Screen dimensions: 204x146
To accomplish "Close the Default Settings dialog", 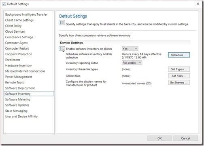I will coord(198,4).
